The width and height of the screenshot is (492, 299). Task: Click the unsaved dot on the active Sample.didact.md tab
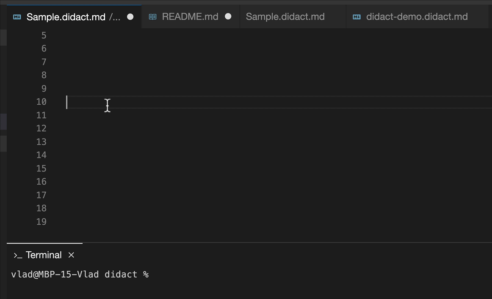(x=130, y=17)
